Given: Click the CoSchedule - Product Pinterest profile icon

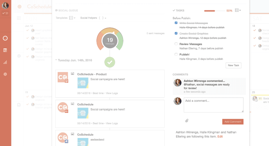Looking at the screenshot, I should tap(63, 77).
